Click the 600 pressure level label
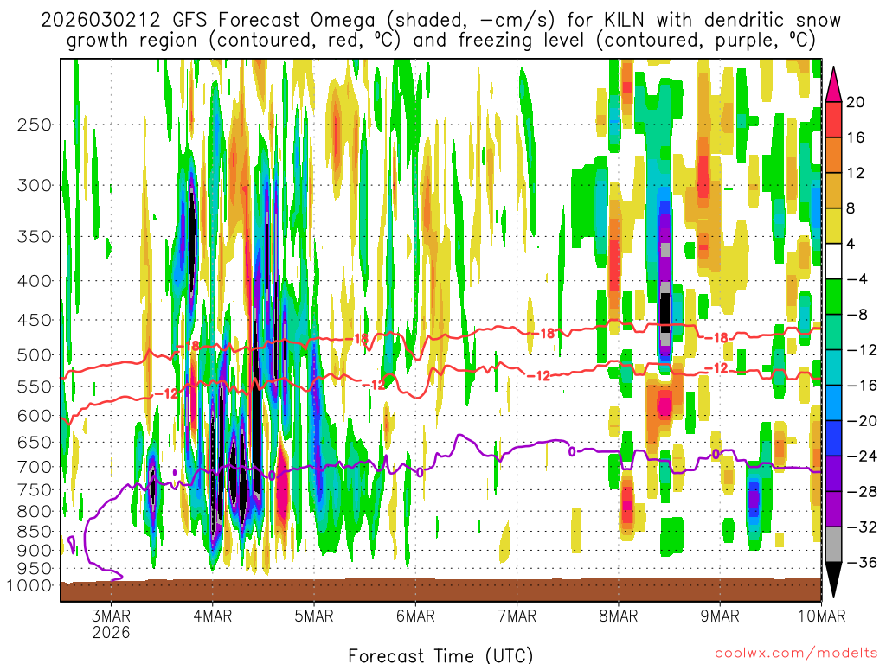This screenshot has height=664, width=886. point(35,416)
